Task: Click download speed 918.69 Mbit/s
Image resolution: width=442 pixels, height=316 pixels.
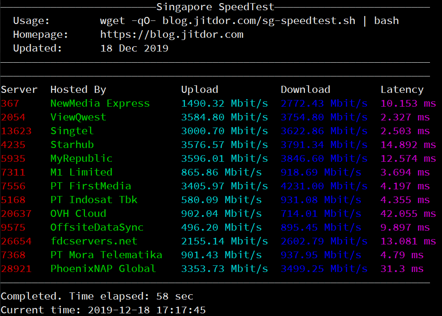Action: point(321,172)
